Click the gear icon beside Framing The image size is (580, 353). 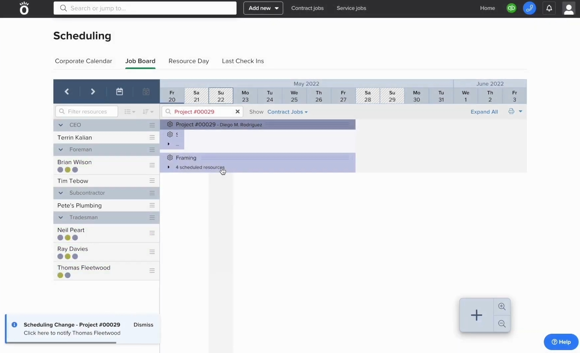coord(170,157)
